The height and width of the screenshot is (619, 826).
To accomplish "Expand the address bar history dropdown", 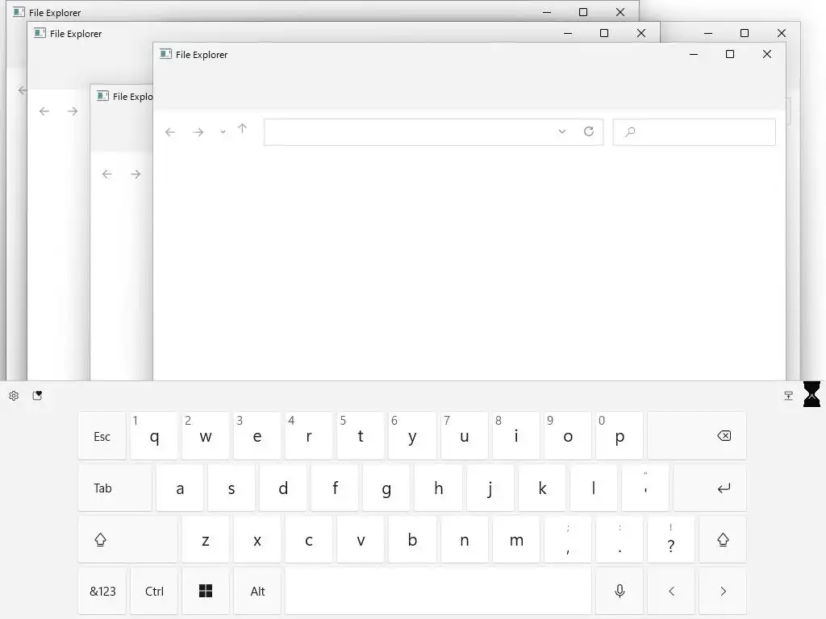I will (x=562, y=131).
